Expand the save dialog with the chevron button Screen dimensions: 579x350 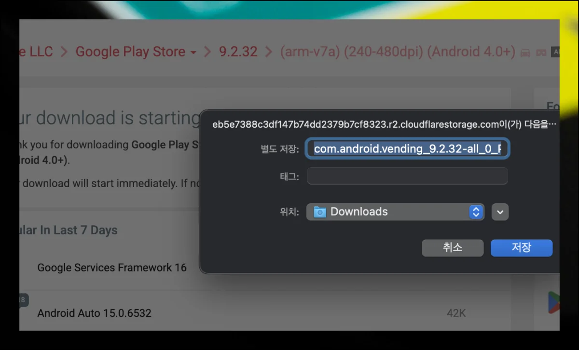coord(500,212)
